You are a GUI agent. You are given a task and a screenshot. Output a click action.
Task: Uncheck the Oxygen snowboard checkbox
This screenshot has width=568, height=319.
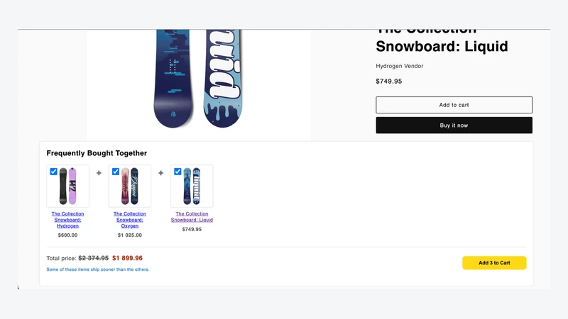(116, 172)
